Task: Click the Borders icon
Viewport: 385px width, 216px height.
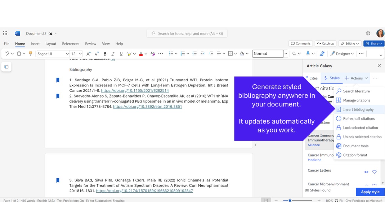Action: 230,54
